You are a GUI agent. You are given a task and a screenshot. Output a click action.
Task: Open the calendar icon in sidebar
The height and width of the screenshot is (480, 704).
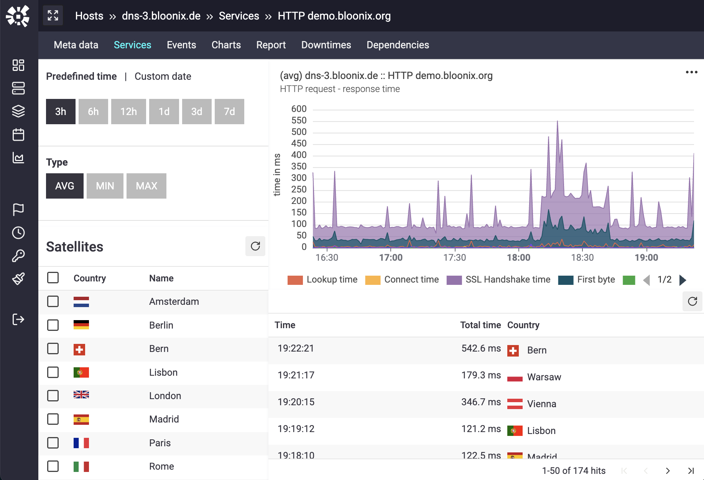(x=18, y=135)
